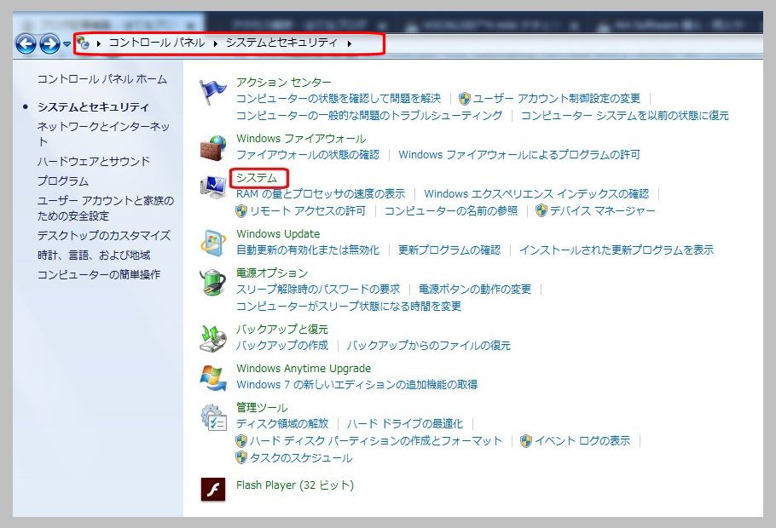Screen dimensions: 776x528
Task: Open ファイアウォールの状態の確認 link
Action: click(308, 155)
